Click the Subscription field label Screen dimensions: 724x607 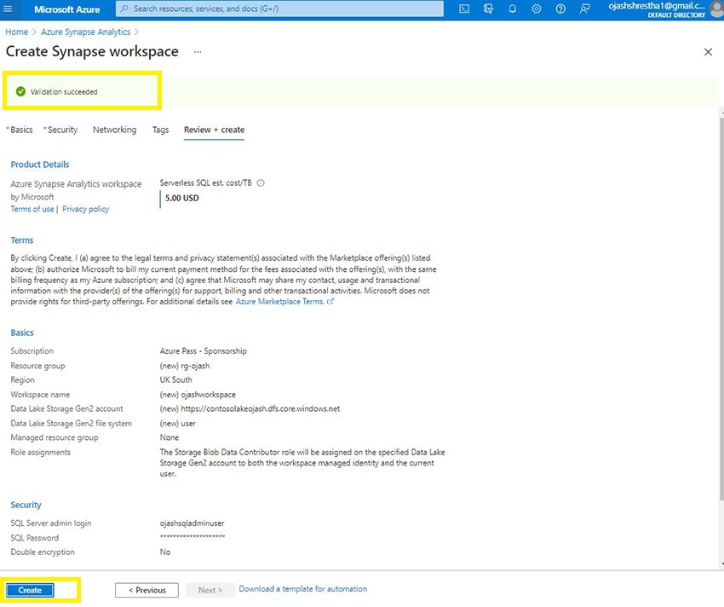[x=32, y=351]
